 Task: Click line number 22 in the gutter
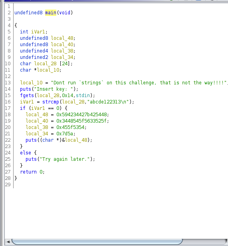(8, 140)
